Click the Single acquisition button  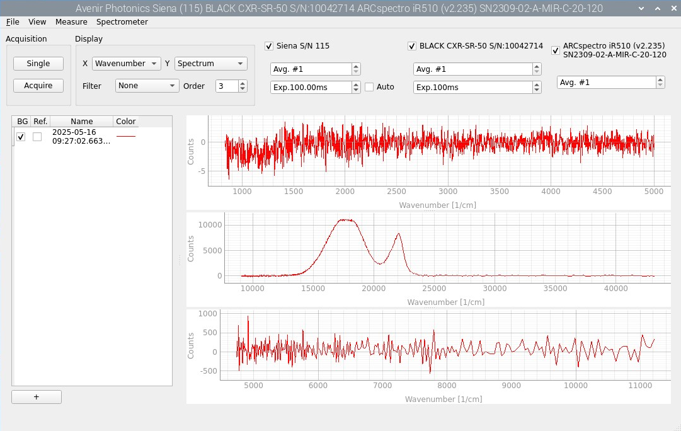click(x=38, y=64)
